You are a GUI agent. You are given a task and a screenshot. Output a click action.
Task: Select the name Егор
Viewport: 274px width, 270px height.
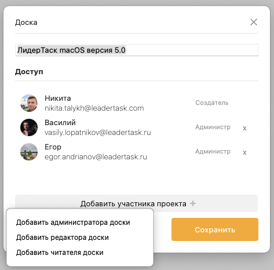click(53, 147)
